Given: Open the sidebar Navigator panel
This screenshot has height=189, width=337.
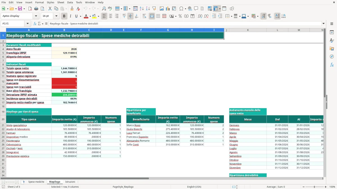Looking at the screenshot, I should pos(332,57).
